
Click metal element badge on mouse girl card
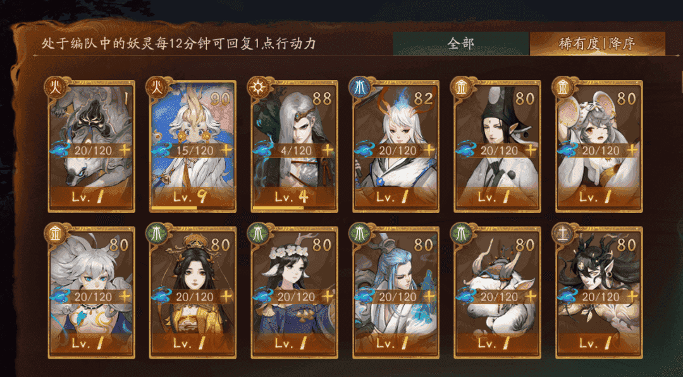pos(563,88)
